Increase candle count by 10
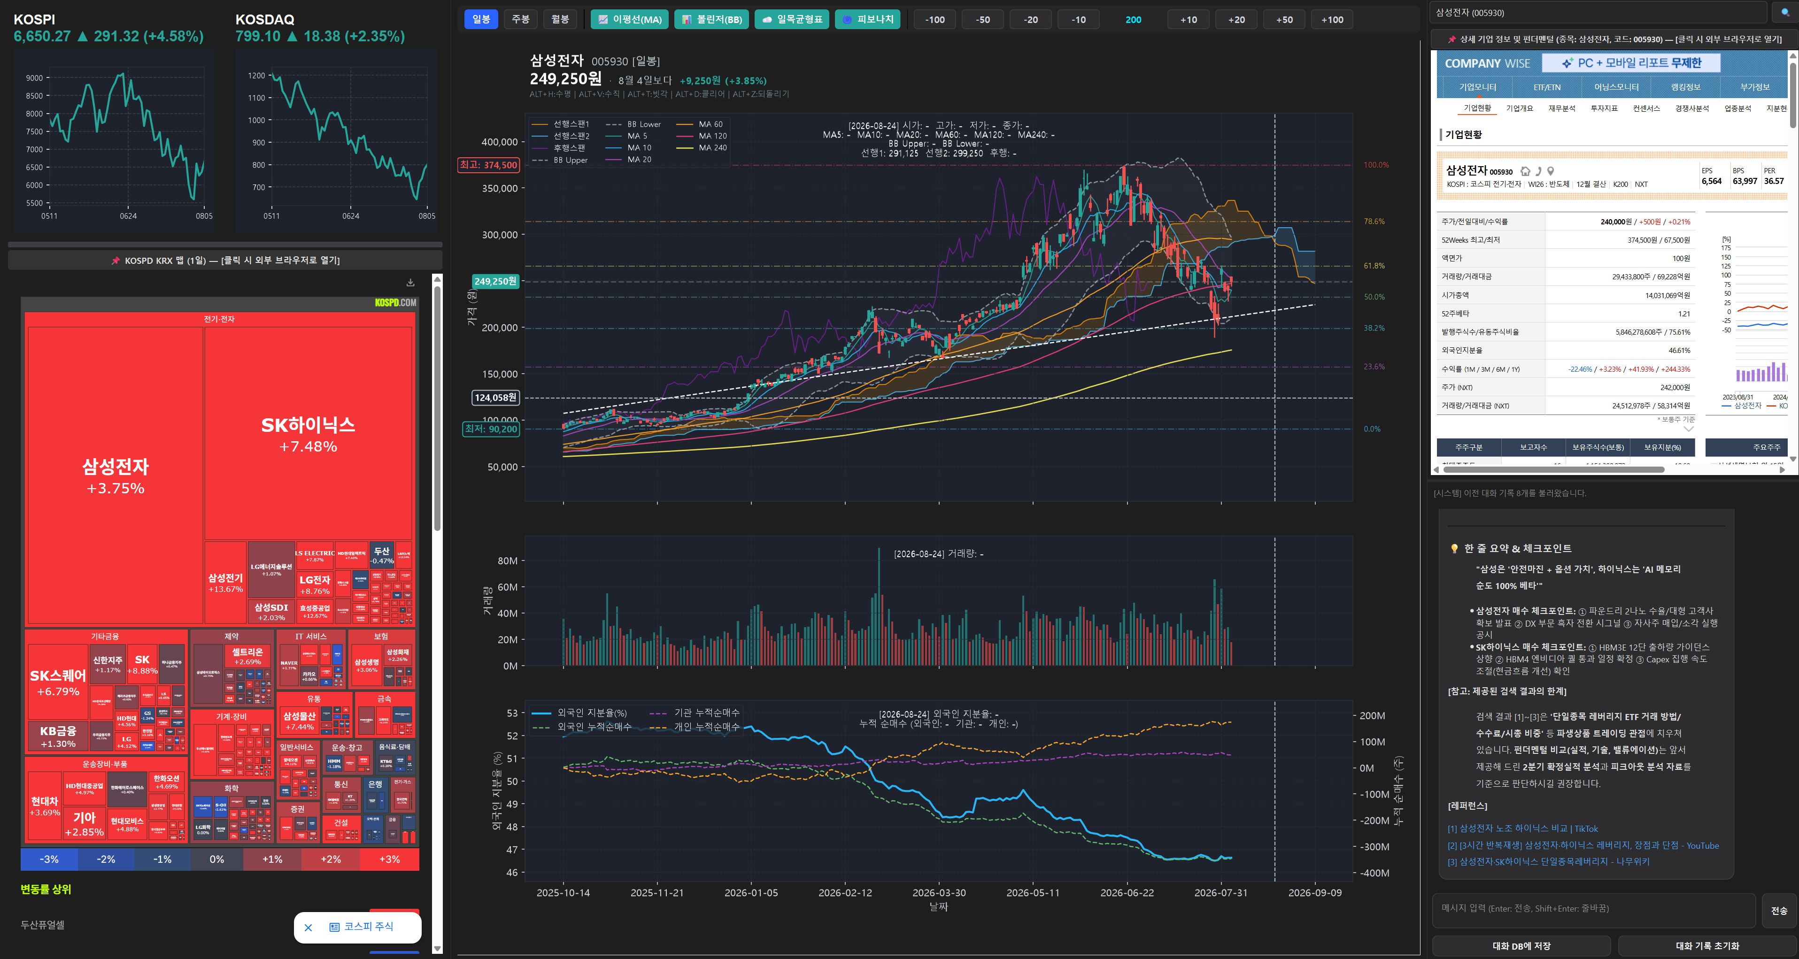This screenshot has width=1799, height=959. click(x=1189, y=20)
